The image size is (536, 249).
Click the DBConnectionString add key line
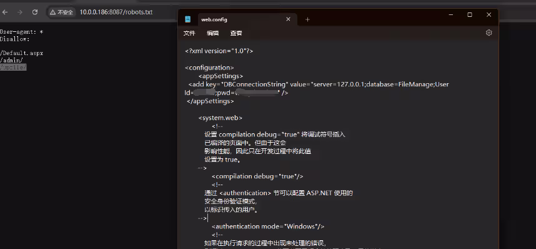pyautogui.click(x=318, y=84)
